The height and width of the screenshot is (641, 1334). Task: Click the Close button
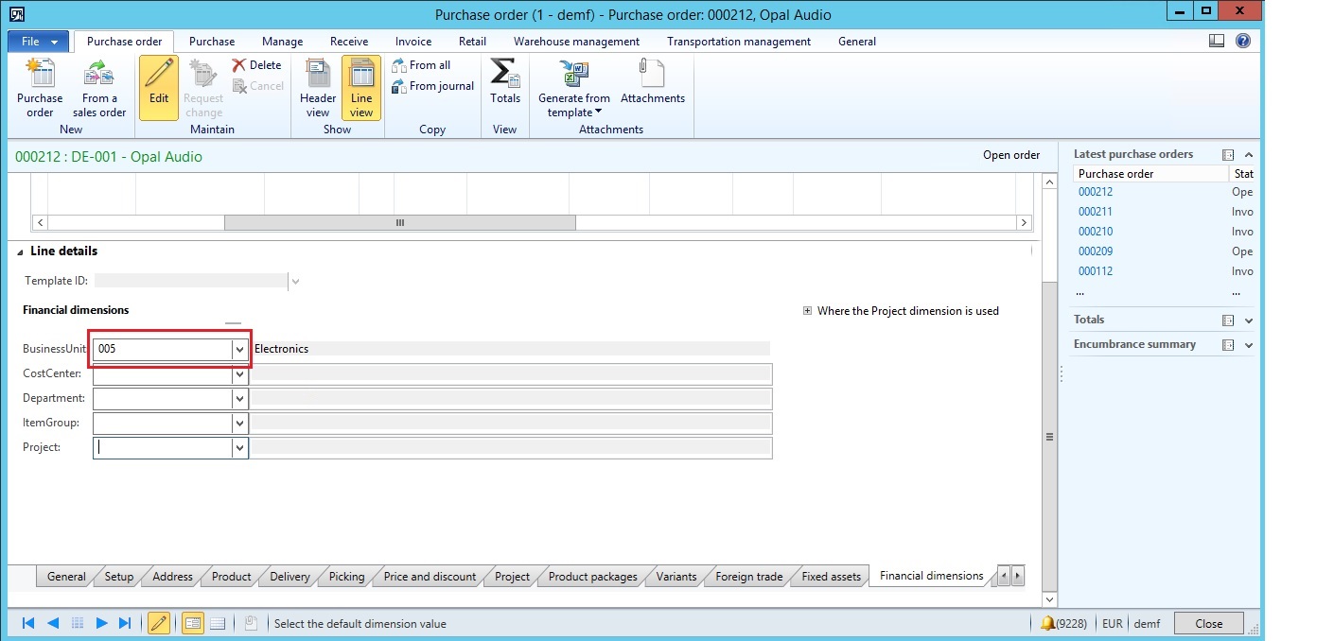(1208, 623)
